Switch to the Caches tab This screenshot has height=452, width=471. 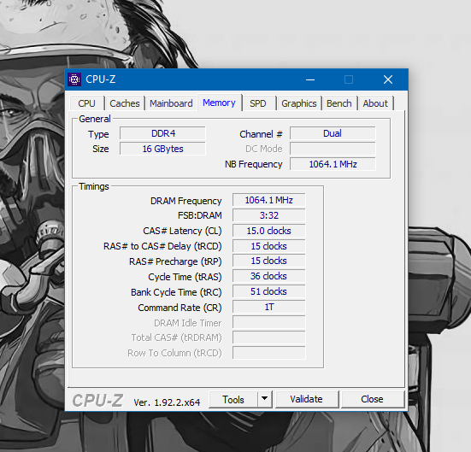125,103
